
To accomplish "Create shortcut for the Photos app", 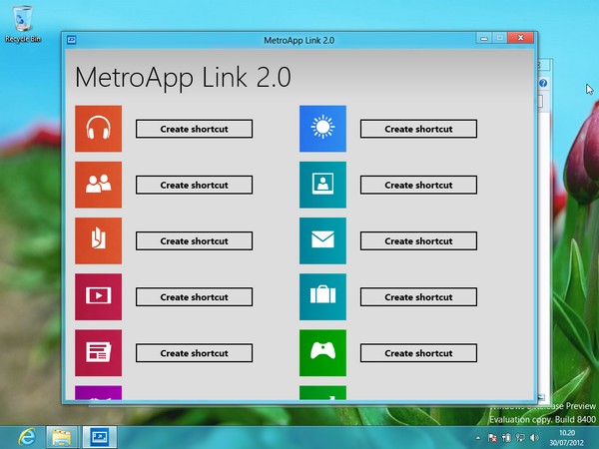I will pyautogui.click(x=418, y=185).
